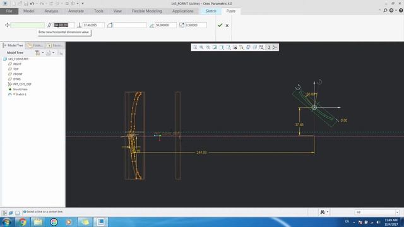The image size is (404, 227).
Task: Expand the Model Tree show dropdown arrow
Action: 53,53
